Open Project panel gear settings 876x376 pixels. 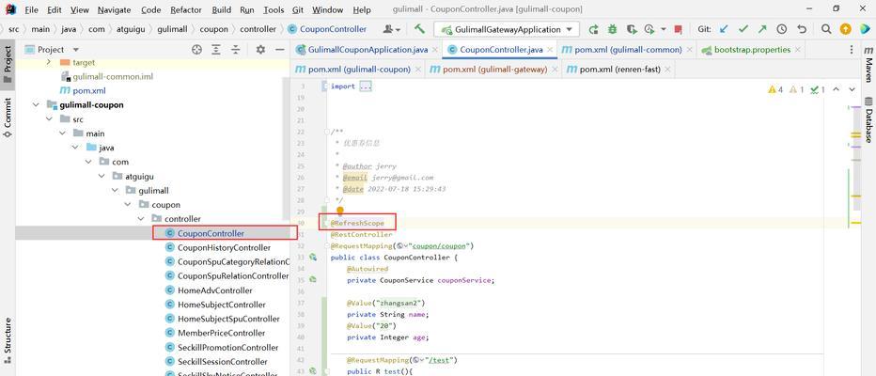(x=260, y=50)
